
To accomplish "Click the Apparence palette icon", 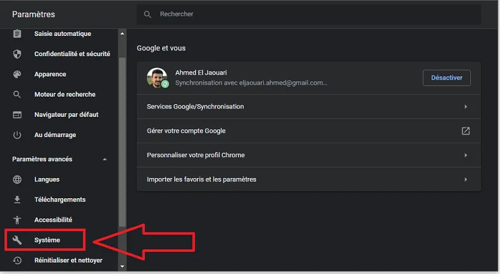I will tap(17, 74).
